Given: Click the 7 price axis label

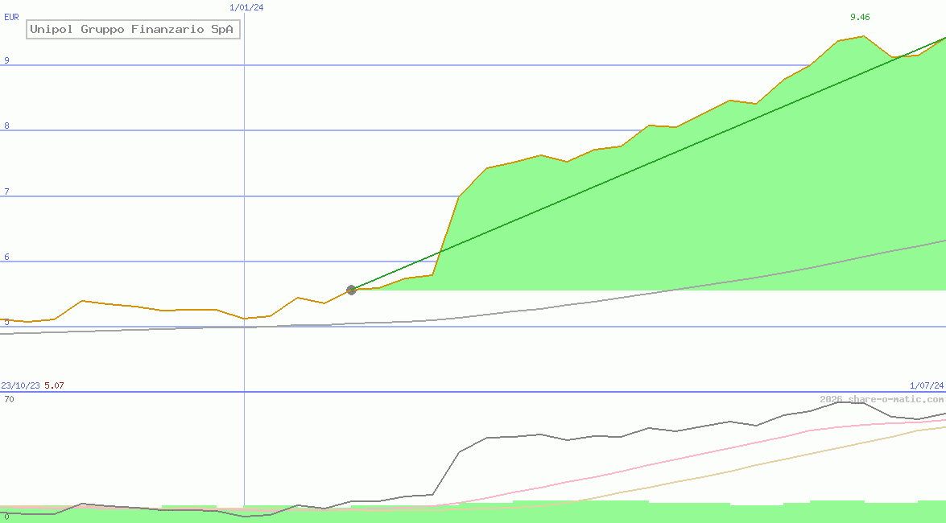Looking at the screenshot, I should click(x=6, y=191).
